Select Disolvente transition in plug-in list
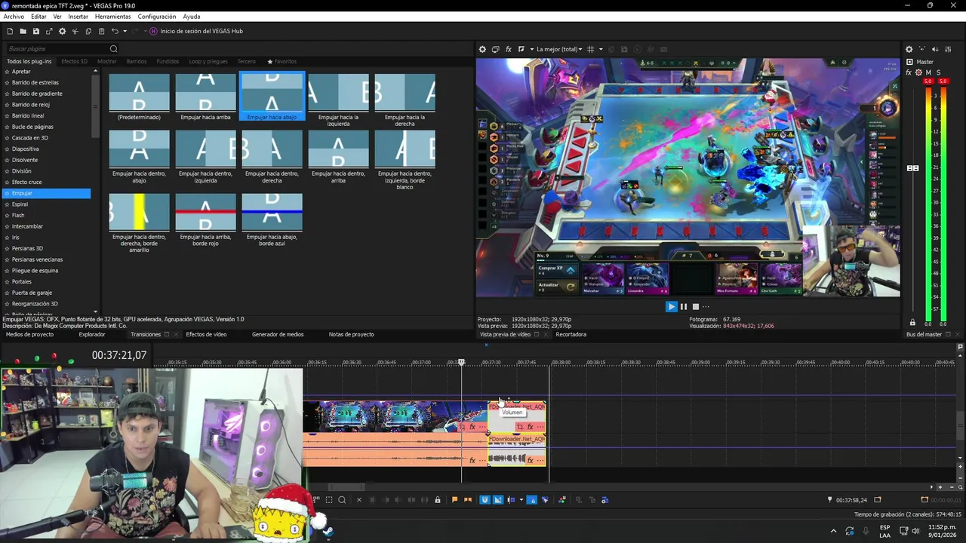This screenshot has height=543, width=966. (x=25, y=160)
